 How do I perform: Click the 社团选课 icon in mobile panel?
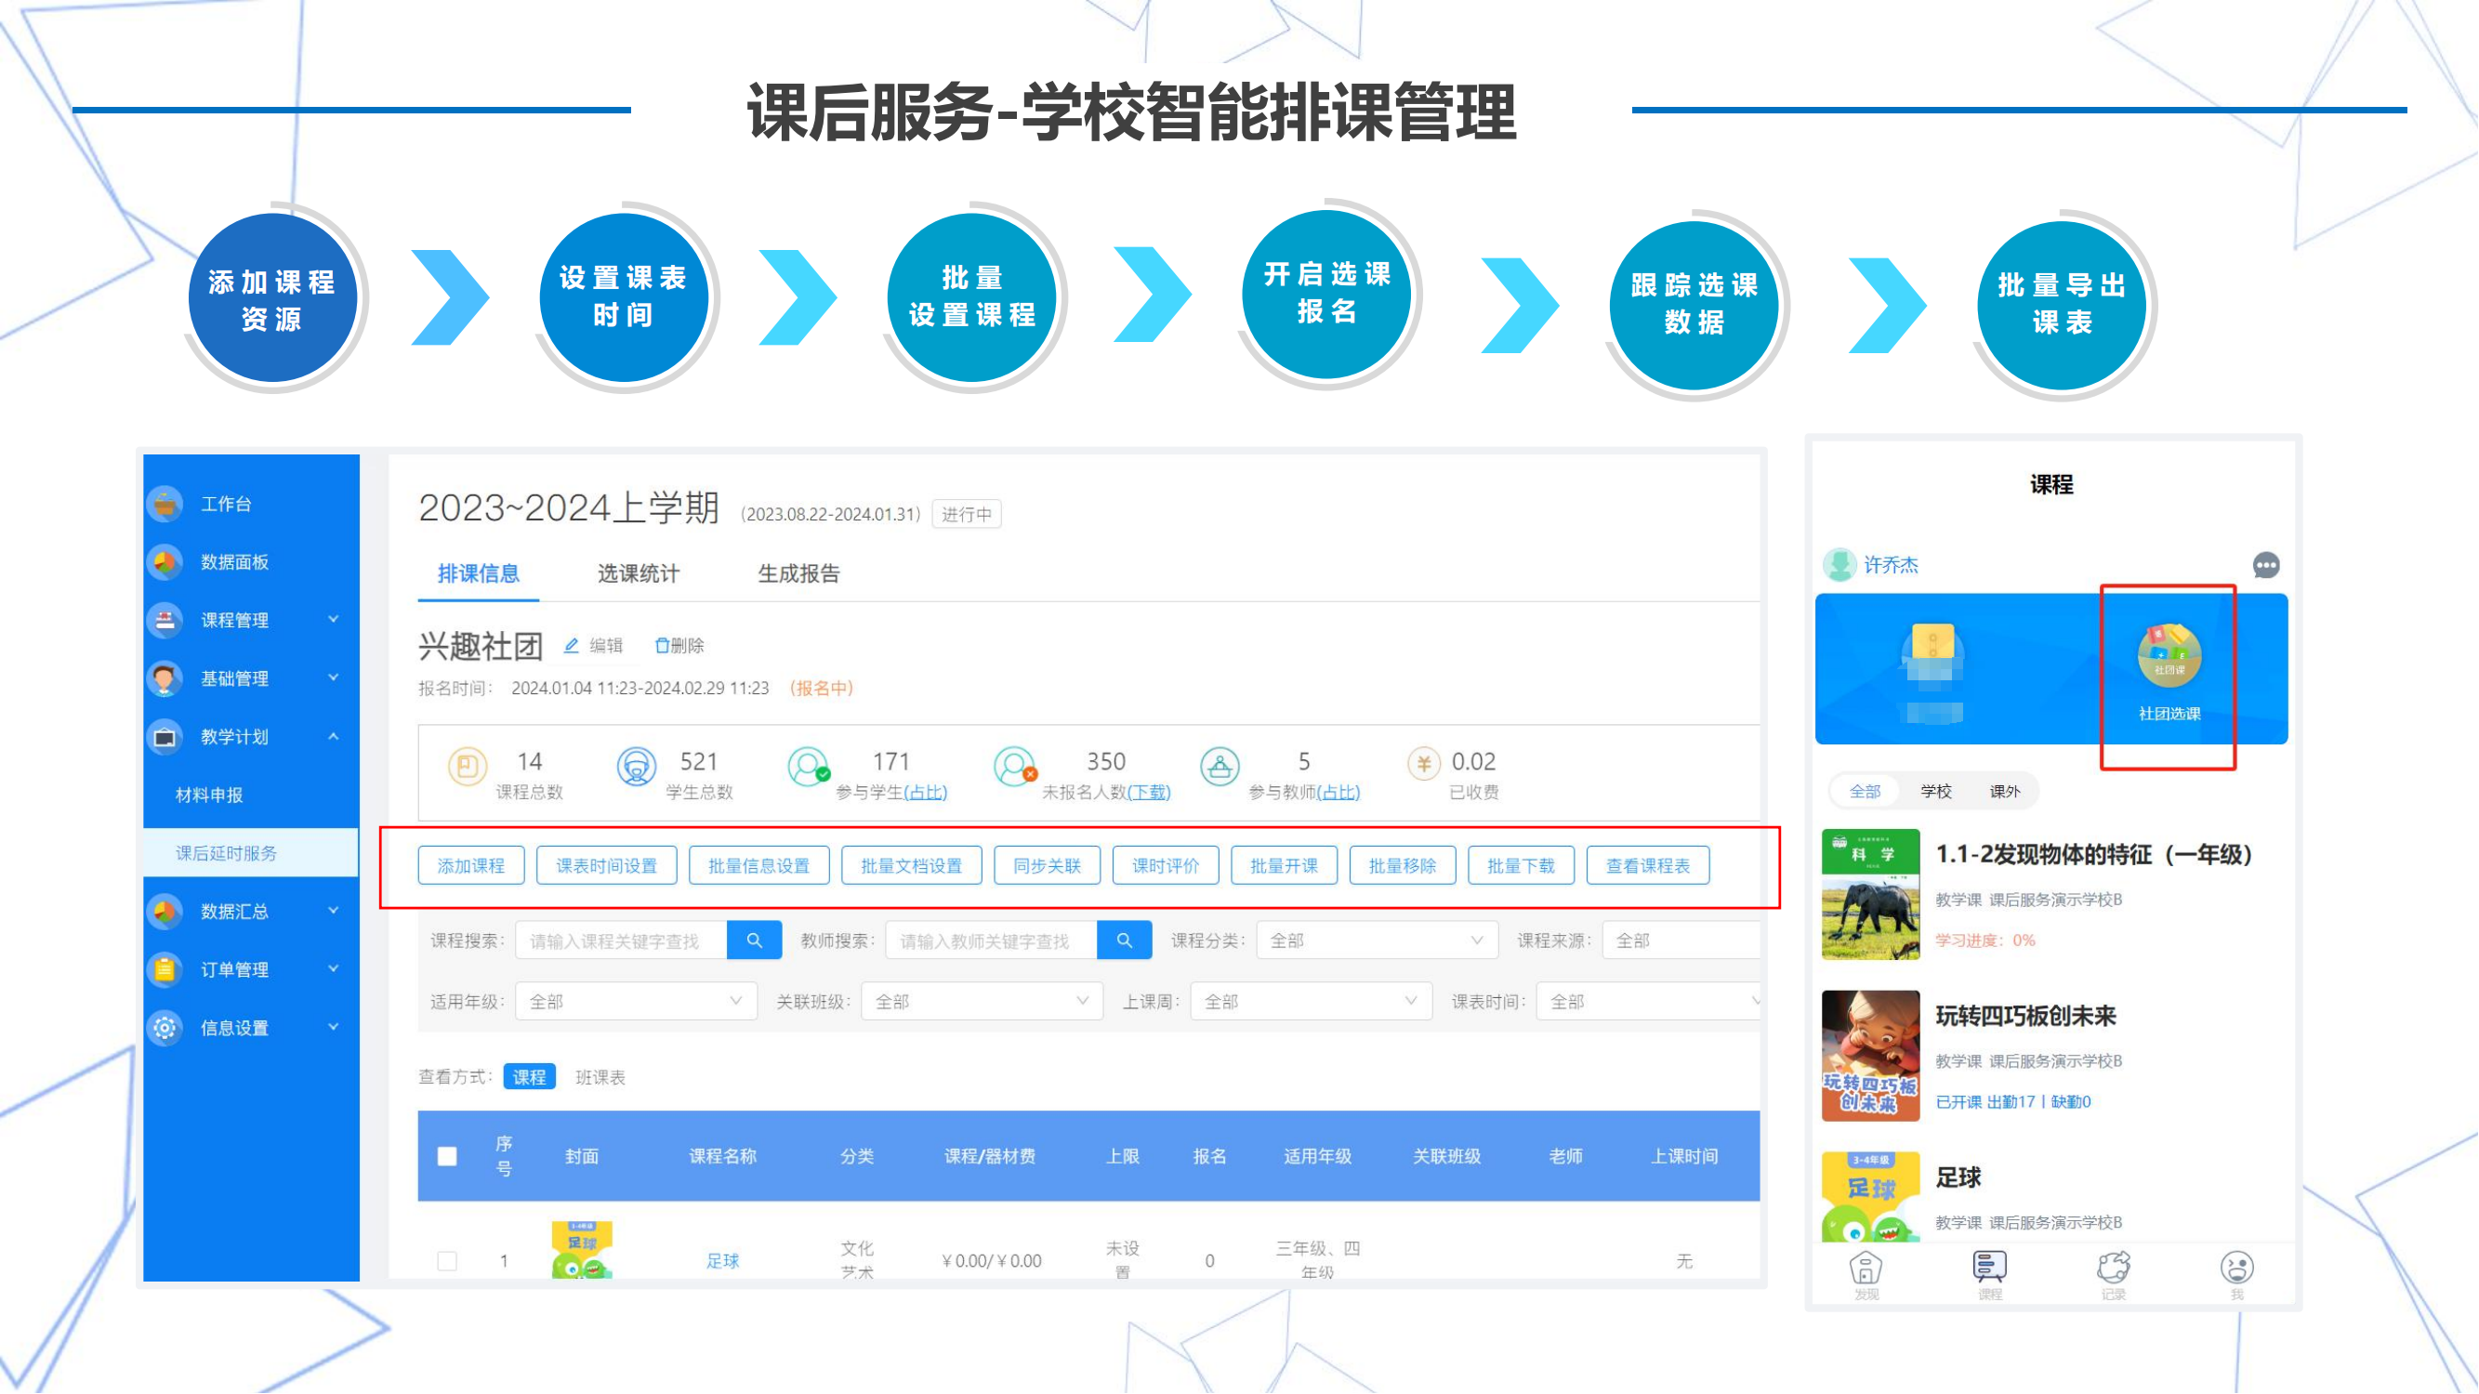click(x=2169, y=657)
